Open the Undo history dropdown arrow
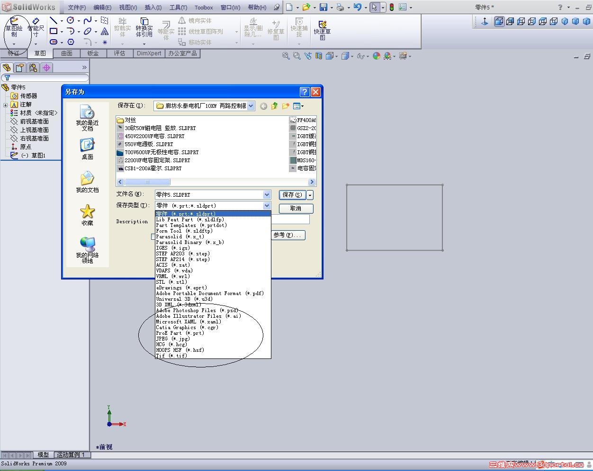Viewport: 593px width, 471px height. pos(366,8)
